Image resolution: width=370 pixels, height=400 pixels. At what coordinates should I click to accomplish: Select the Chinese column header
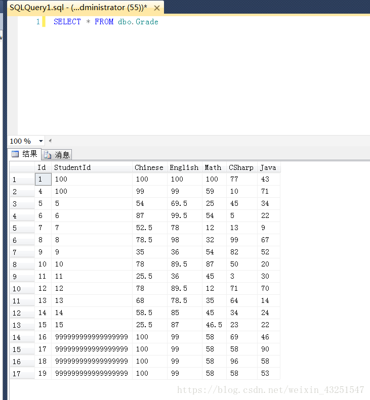click(x=150, y=167)
